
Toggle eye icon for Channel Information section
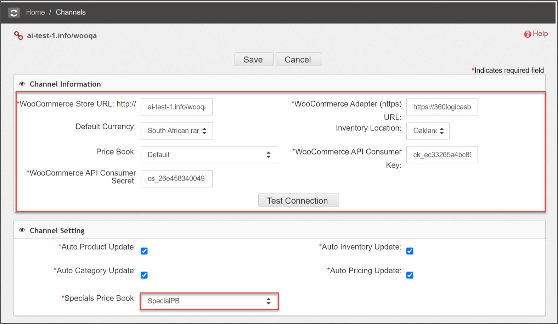click(22, 84)
